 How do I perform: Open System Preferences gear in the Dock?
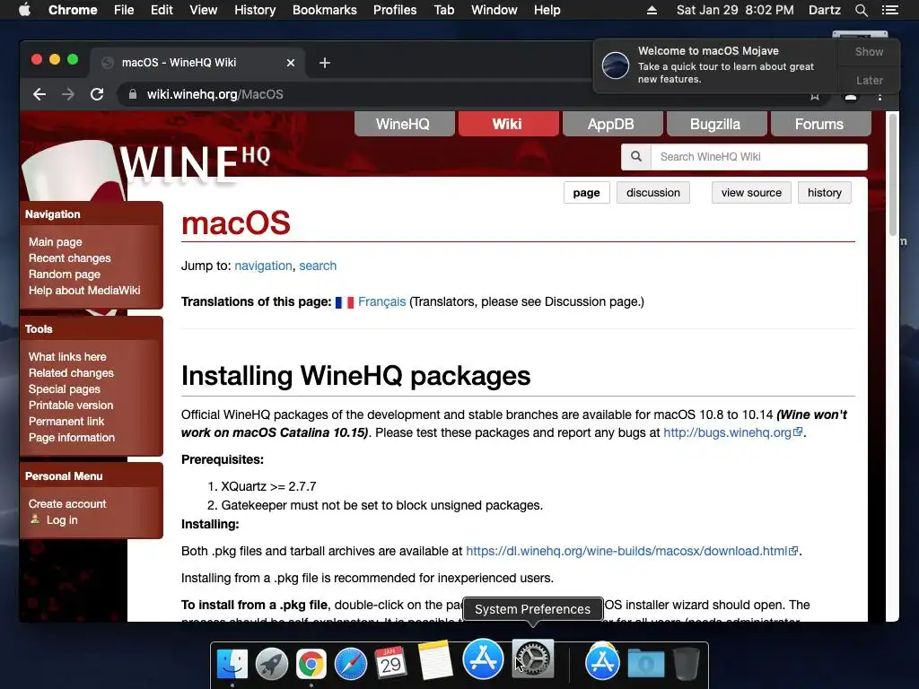point(533,658)
